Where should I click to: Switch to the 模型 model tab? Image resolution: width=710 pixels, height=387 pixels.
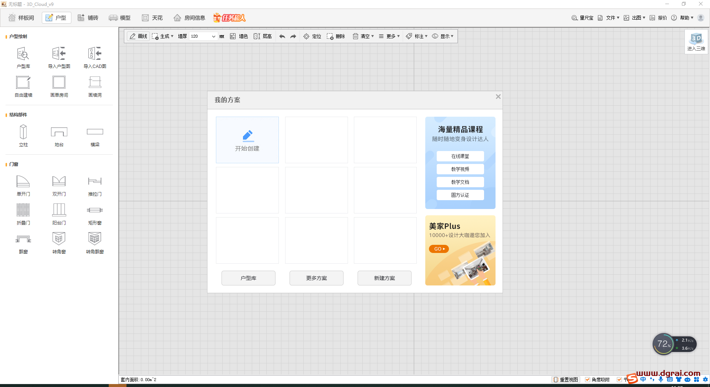pos(119,18)
